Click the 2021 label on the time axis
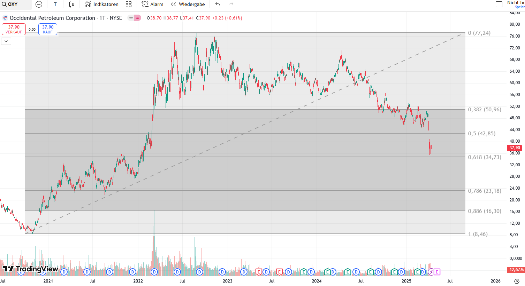Screen dimensions: 525x286 pyautogui.click(x=48, y=281)
